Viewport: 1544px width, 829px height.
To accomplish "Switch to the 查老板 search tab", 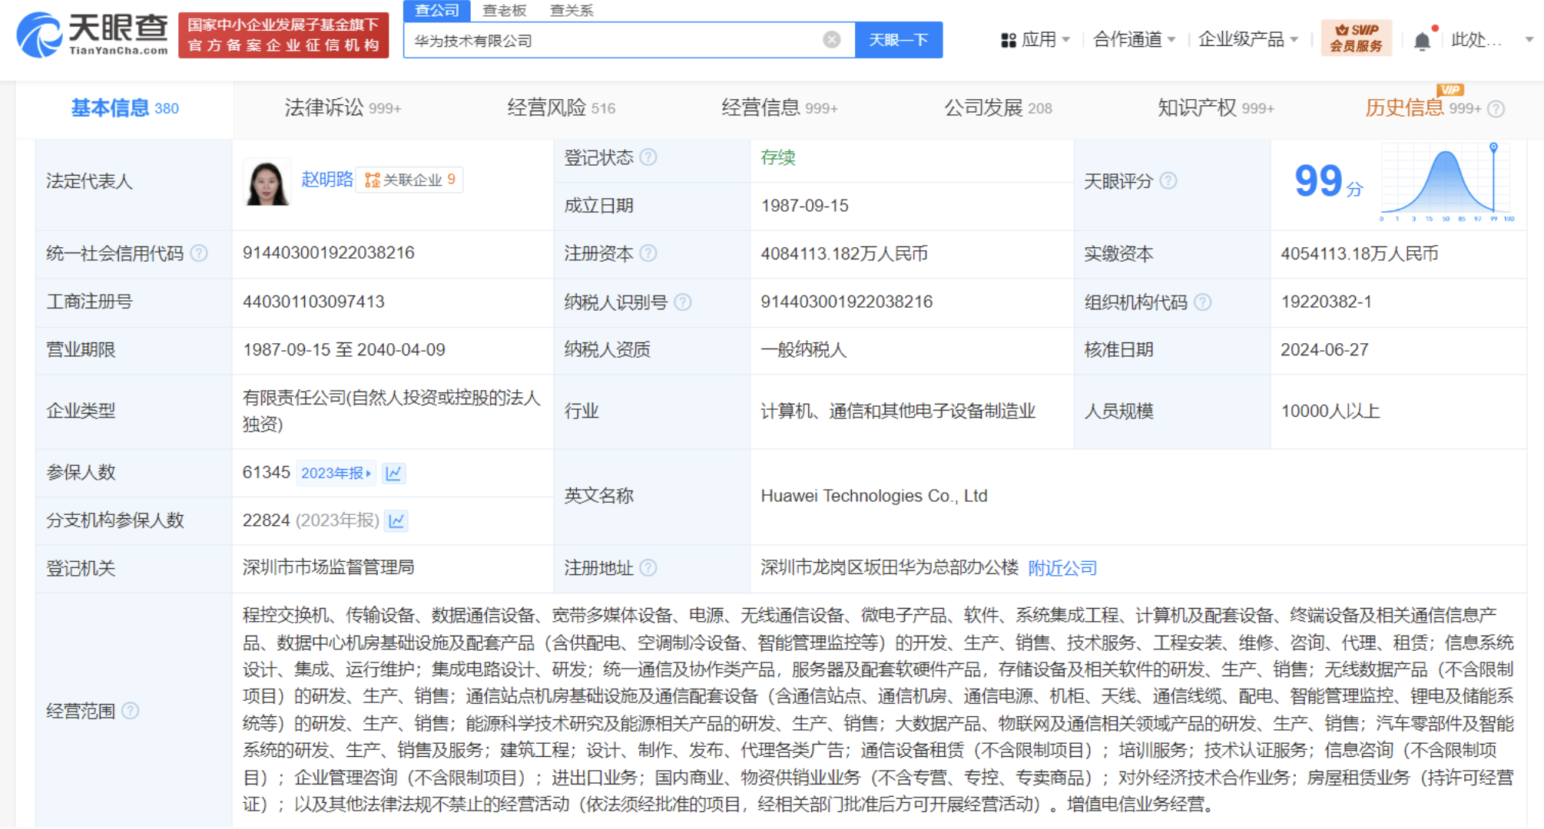I will pyautogui.click(x=505, y=11).
